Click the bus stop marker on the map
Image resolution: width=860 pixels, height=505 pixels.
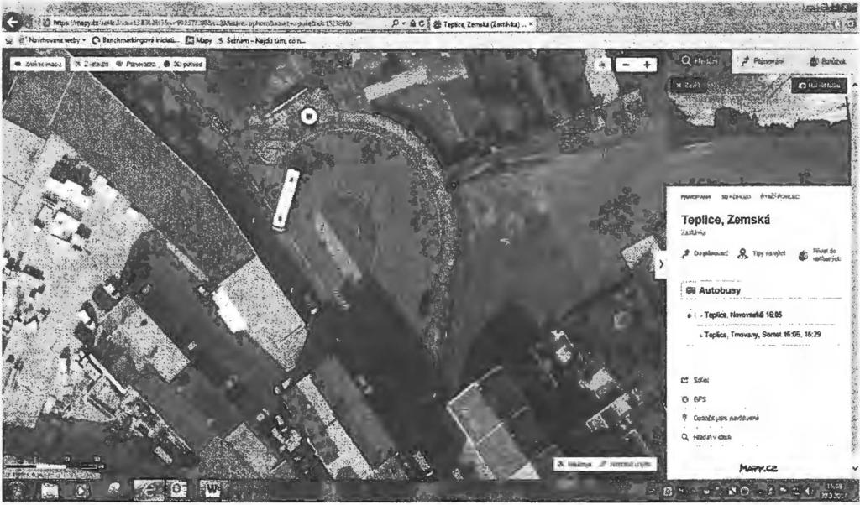309,116
